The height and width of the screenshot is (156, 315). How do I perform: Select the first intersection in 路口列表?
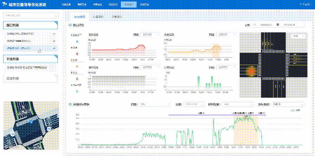tap(31, 34)
